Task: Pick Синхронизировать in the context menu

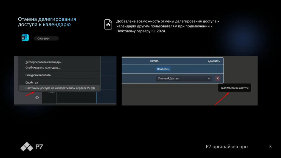Action: pyautogui.click(x=38, y=75)
